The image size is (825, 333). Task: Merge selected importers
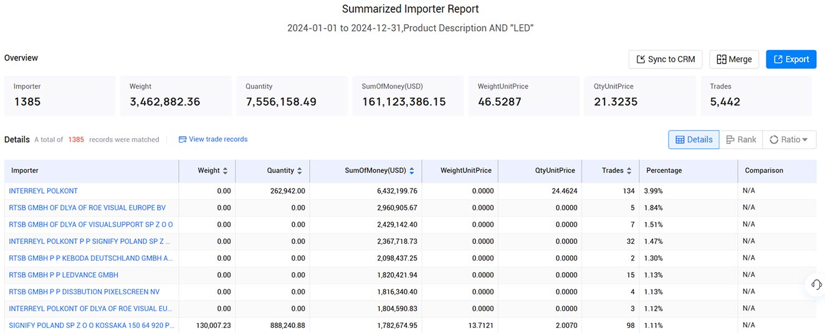734,59
